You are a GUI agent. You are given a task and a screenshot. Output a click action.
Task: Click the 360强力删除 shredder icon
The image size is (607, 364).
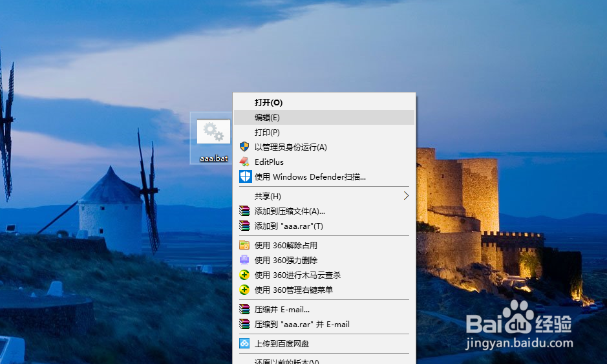(244, 260)
